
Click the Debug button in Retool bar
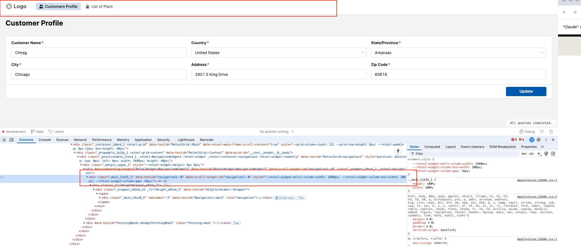point(527,132)
